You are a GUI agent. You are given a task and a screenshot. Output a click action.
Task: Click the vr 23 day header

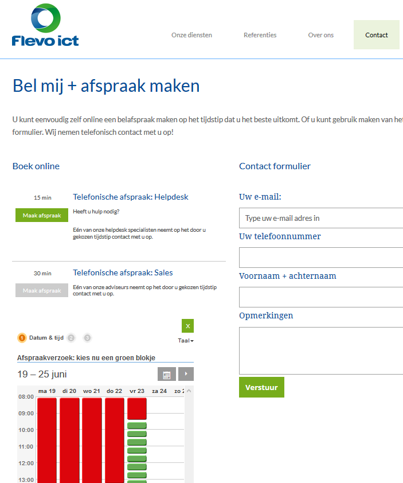[x=137, y=391]
